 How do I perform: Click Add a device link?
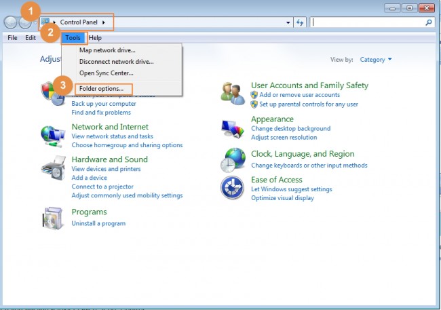90,178
